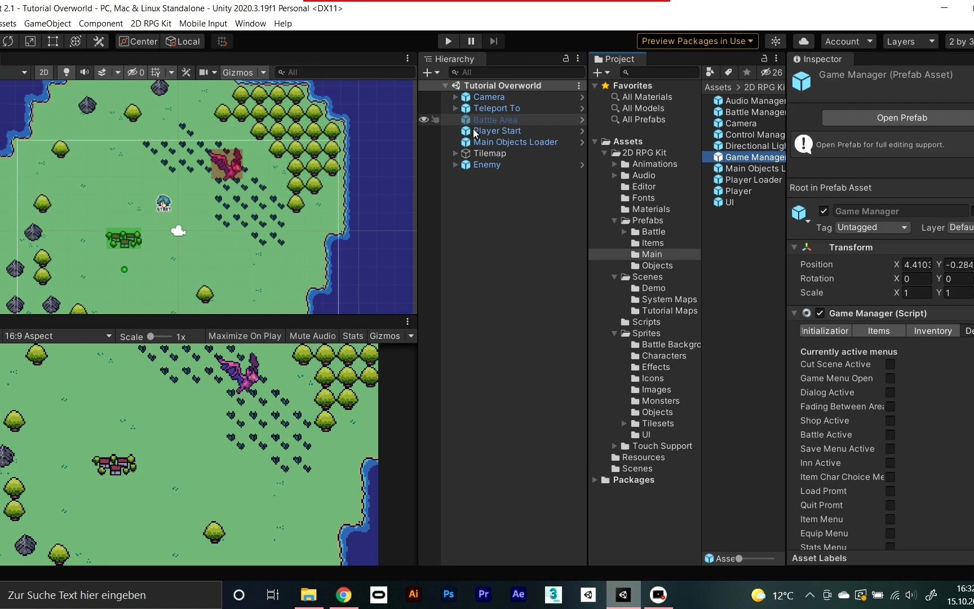This screenshot has height=609, width=974.
Task: Check the Dialog Active option
Action: (890, 392)
